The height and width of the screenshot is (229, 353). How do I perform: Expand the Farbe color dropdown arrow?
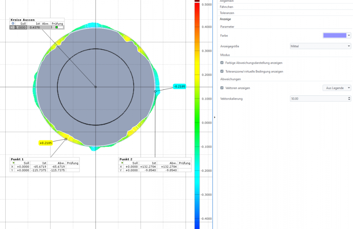(x=349, y=35)
